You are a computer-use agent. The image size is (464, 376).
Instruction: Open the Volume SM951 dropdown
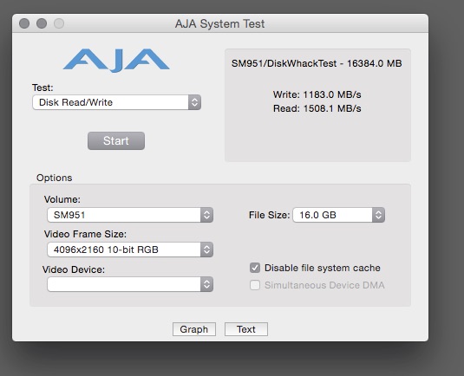130,215
